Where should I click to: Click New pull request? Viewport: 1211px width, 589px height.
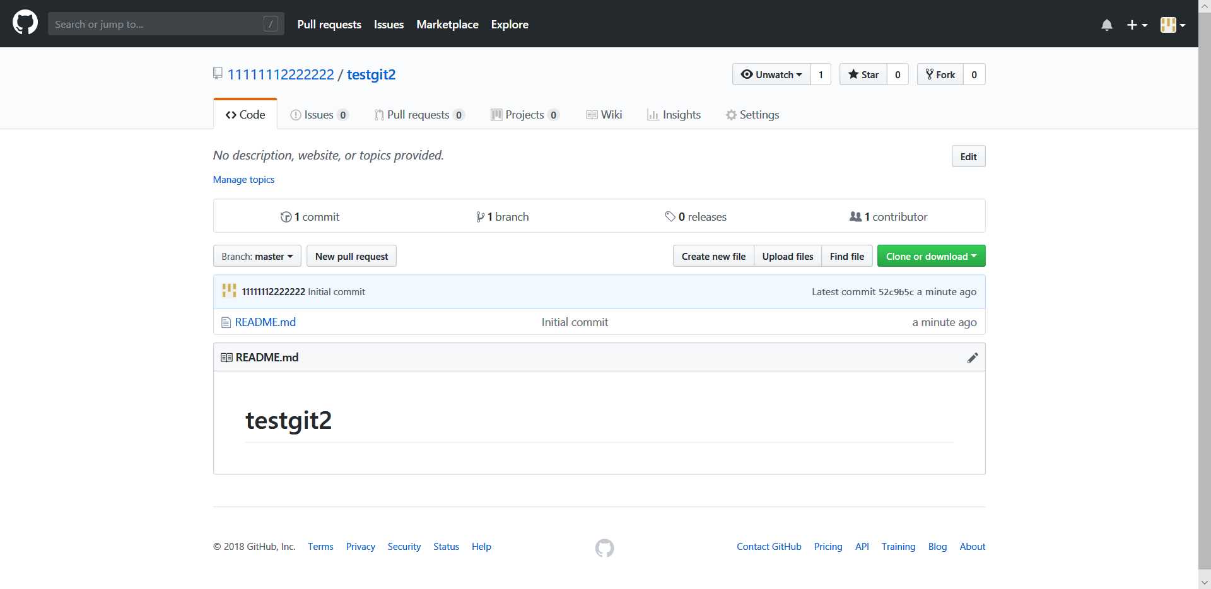point(351,256)
